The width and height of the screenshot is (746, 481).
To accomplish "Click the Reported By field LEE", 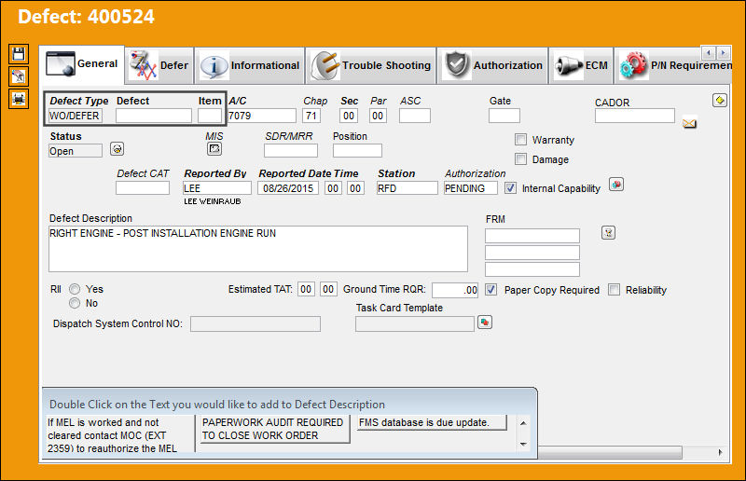I will [x=217, y=188].
